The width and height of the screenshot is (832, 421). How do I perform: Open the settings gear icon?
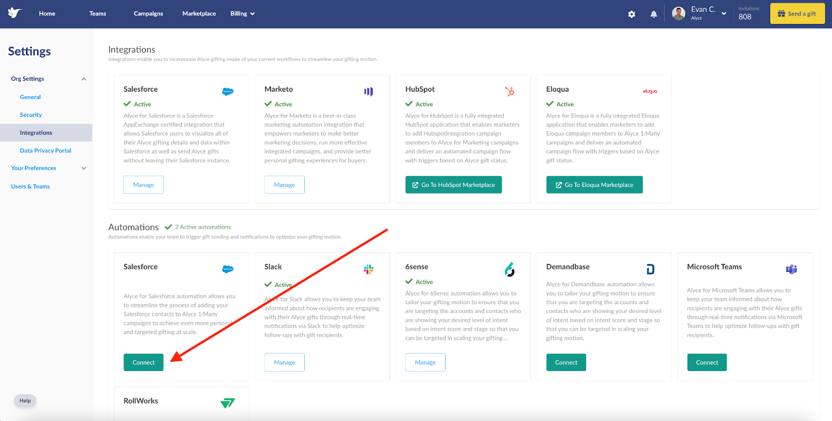point(631,14)
